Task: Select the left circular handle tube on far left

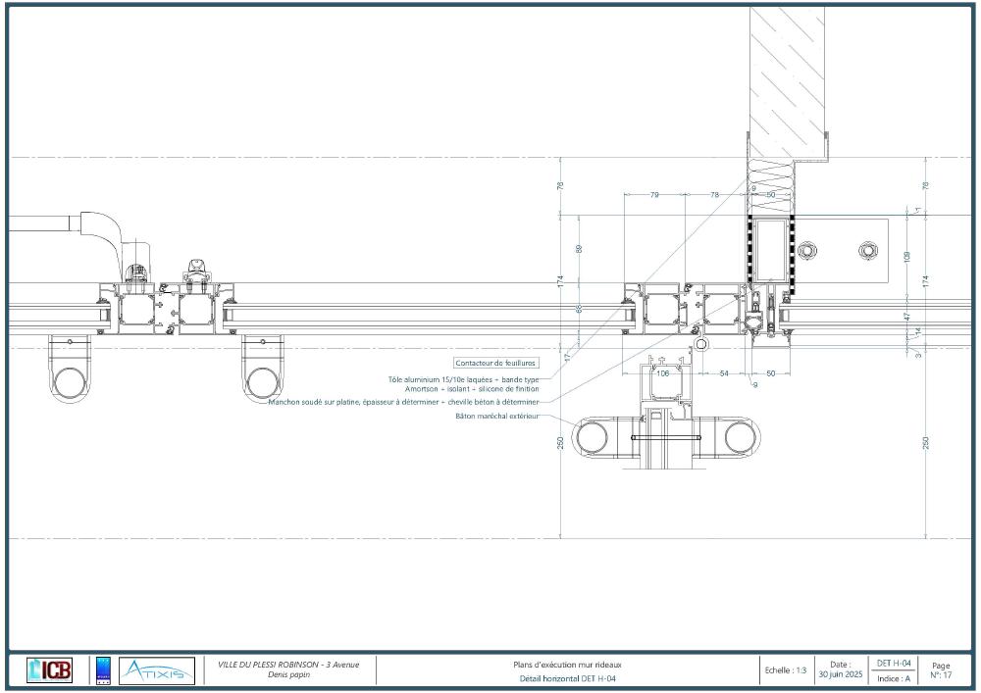Action: pyautogui.click(x=70, y=380)
